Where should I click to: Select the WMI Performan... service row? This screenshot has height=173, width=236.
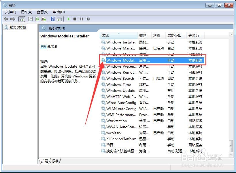coord(152,115)
